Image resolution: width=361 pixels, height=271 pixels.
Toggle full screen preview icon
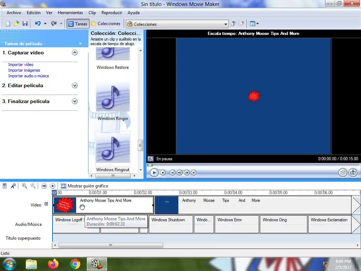tap(150, 159)
